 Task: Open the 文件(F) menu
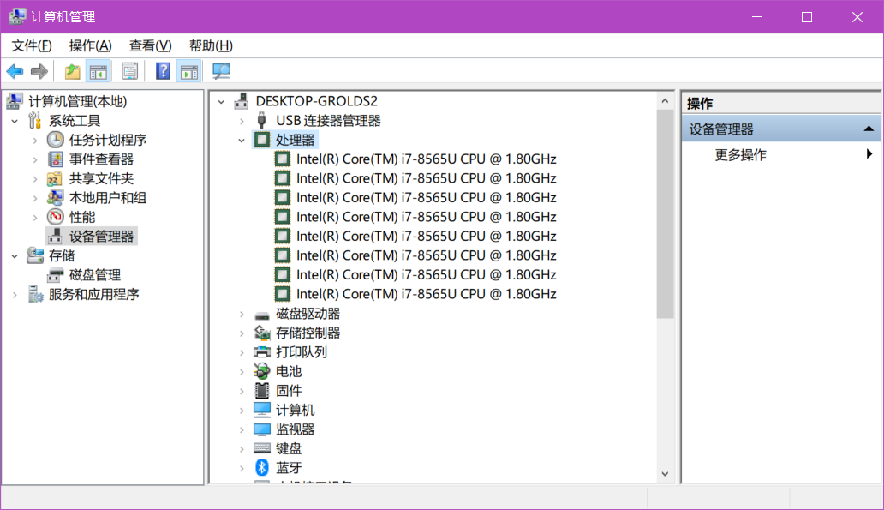[32, 45]
